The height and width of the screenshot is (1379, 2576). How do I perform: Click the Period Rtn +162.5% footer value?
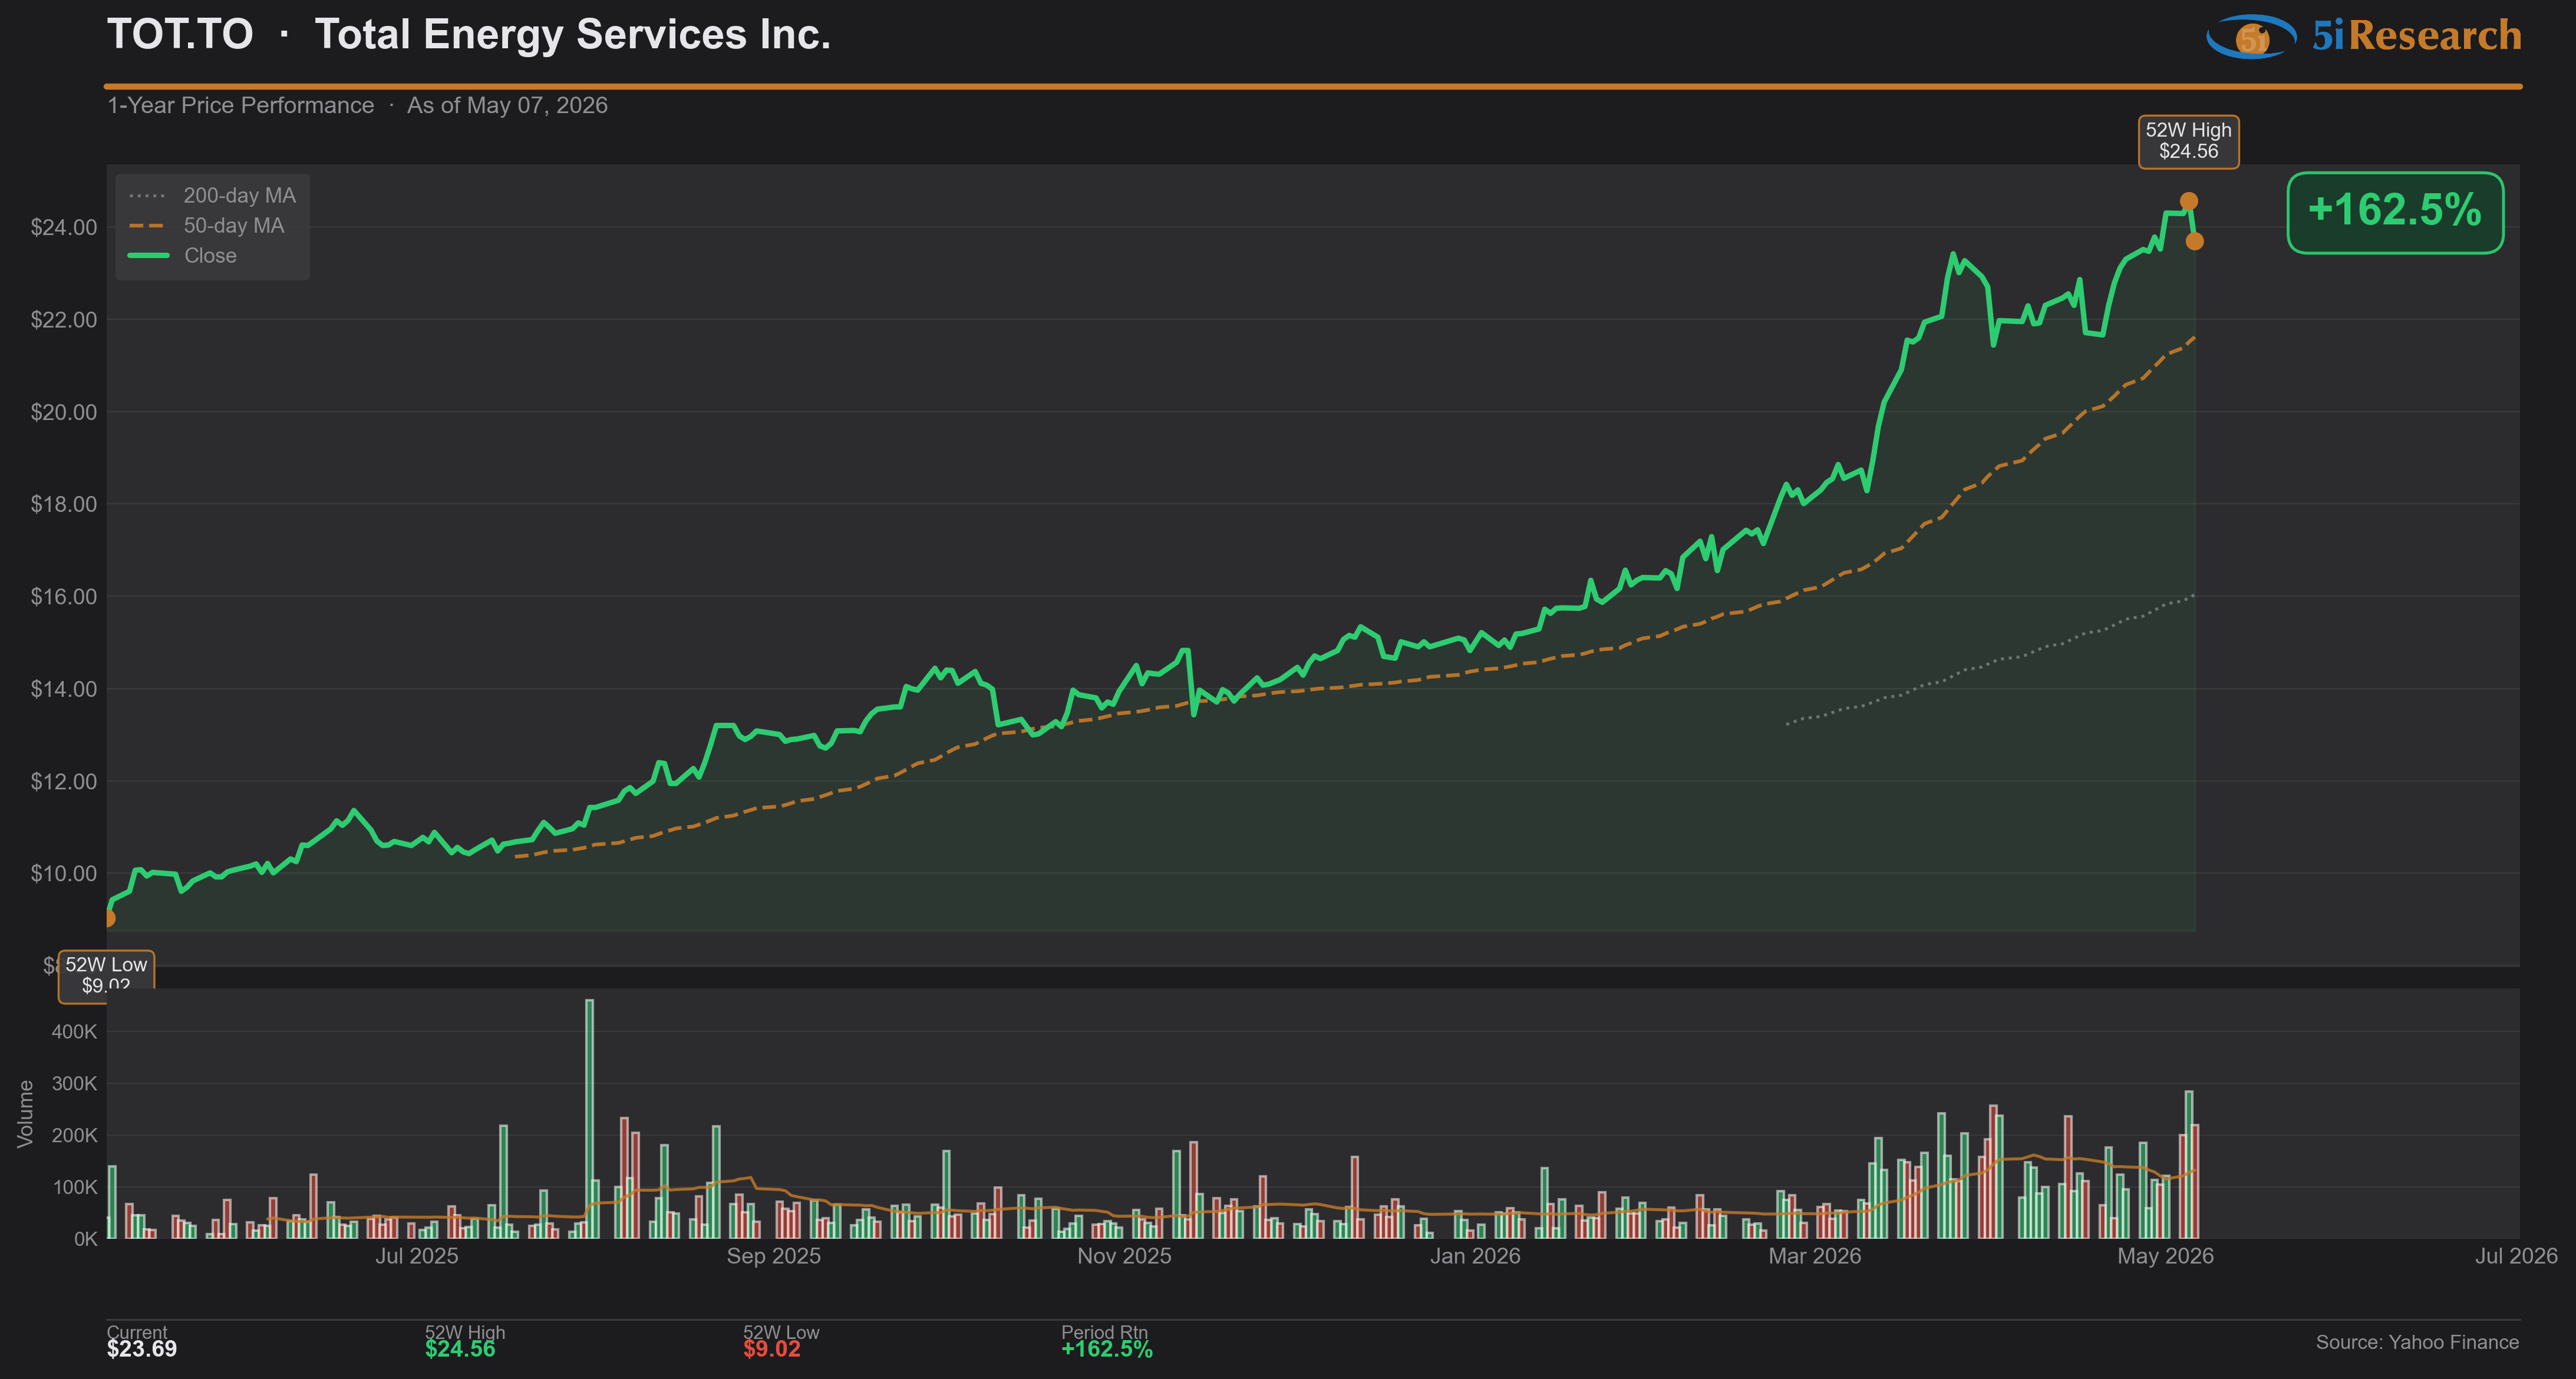coord(1107,1349)
